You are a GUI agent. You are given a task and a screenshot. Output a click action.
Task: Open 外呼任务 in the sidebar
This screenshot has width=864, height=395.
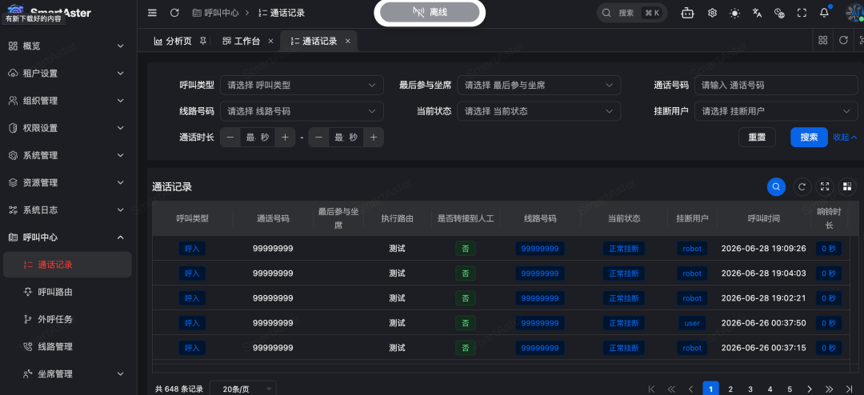(x=67, y=319)
